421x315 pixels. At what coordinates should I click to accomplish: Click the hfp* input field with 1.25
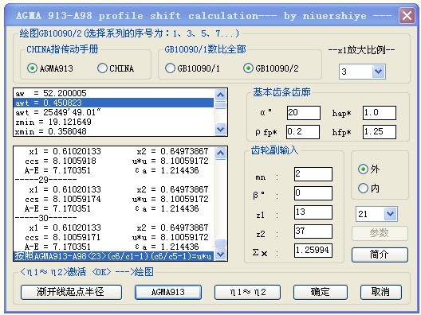click(x=380, y=132)
